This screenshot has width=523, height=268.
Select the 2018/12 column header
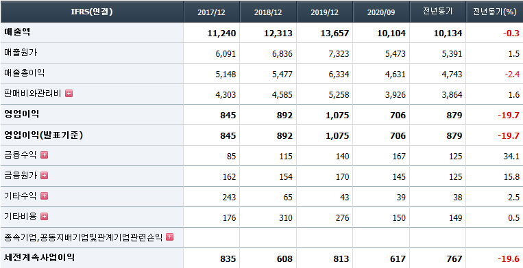click(268, 12)
